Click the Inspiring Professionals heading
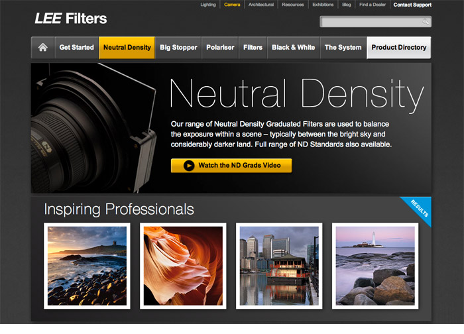 [x=119, y=209]
